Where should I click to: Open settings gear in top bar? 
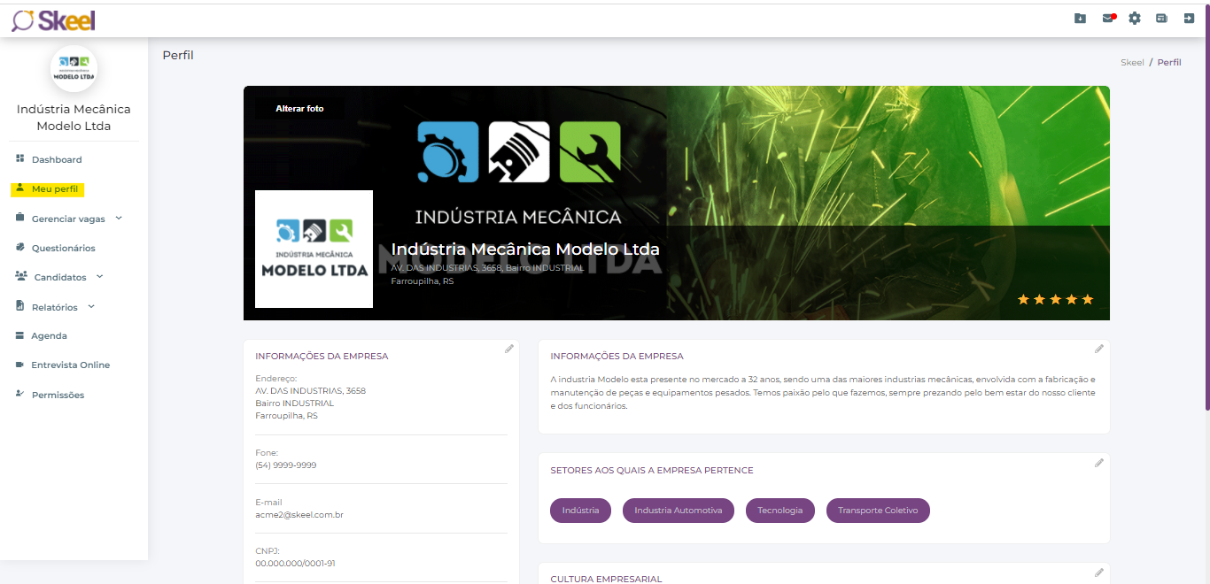pos(1135,19)
